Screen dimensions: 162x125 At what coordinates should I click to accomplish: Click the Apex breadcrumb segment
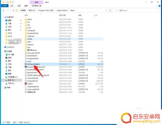[x=73, y=10]
